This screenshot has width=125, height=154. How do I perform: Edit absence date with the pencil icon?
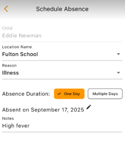pyautogui.click(x=89, y=107)
